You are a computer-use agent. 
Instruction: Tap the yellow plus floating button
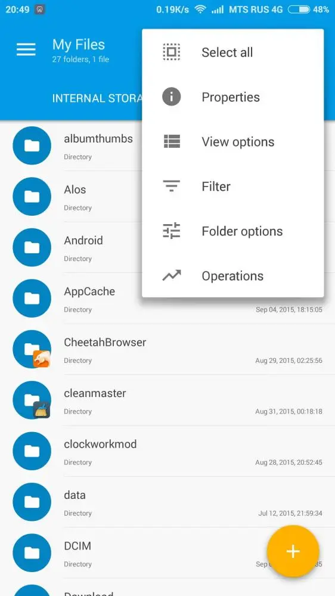click(x=293, y=551)
